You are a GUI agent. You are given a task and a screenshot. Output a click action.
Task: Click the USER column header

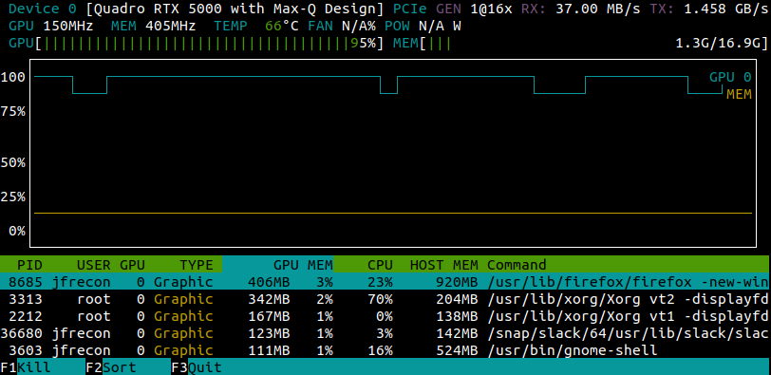coord(93,265)
